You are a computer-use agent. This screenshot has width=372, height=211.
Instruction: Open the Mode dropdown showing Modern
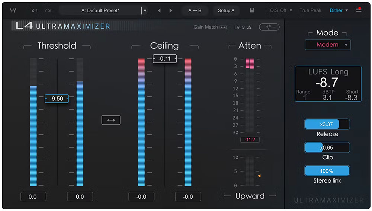click(328, 45)
